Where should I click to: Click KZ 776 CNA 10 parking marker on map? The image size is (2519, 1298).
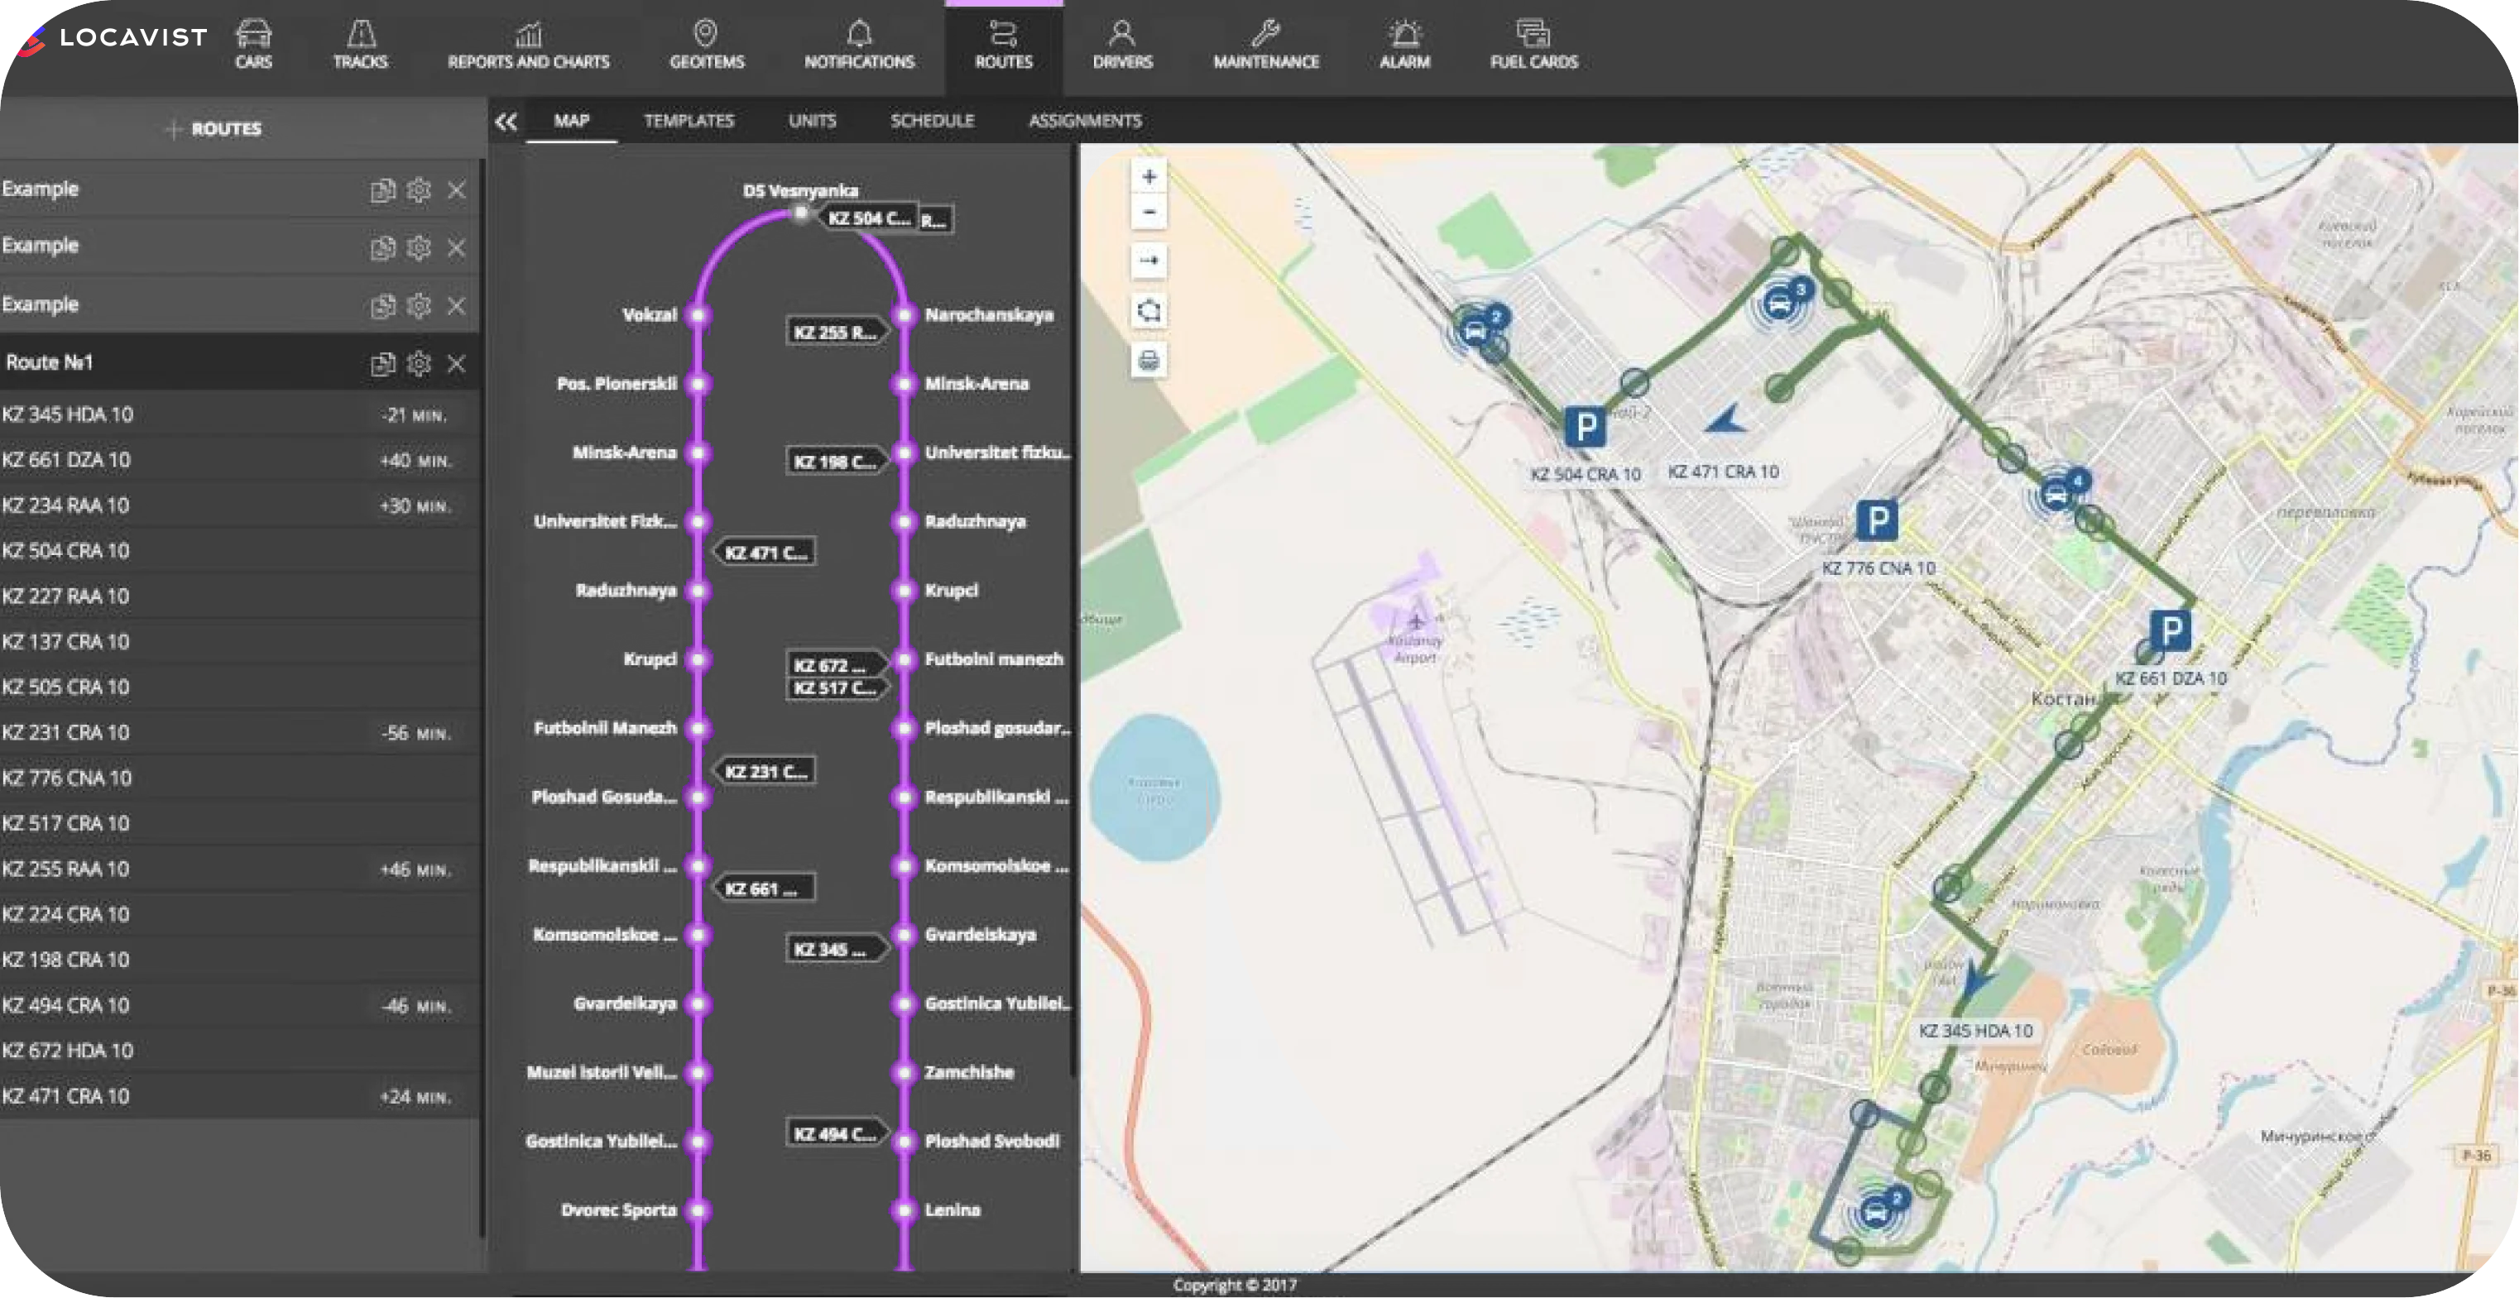click(x=1877, y=521)
